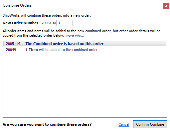The width and height of the screenshot is (170, 131).
Task: Click the empty area of the orders list
Action: pos(85,84)
